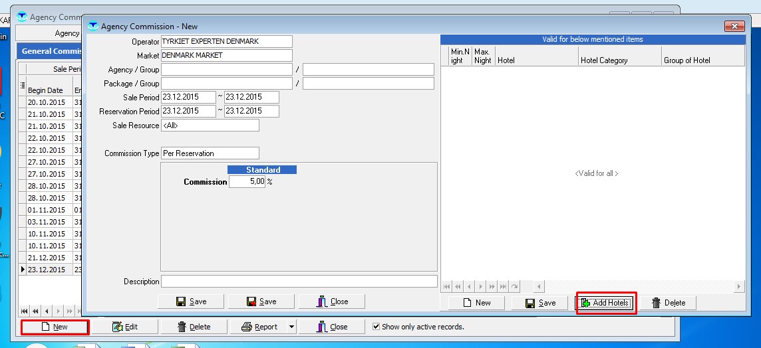This screenshot has height=348, width=761.
Task: Click the hotels grid scrollbar right arrow
Action: [x=739, y=287]
